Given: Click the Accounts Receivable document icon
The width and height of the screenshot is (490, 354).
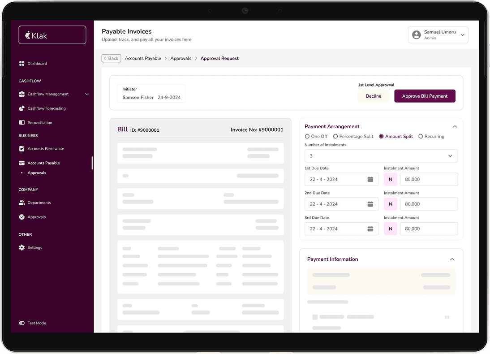Looking at the screenshot, I should (21, 149).
